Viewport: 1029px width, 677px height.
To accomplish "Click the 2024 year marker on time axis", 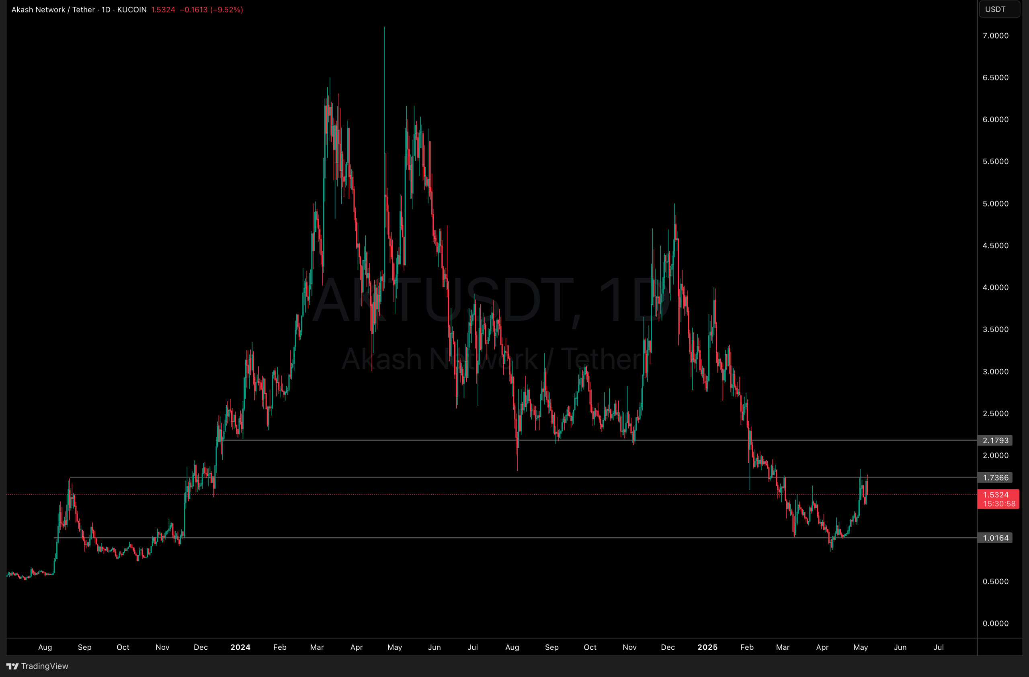I will [x=240, y=647].
